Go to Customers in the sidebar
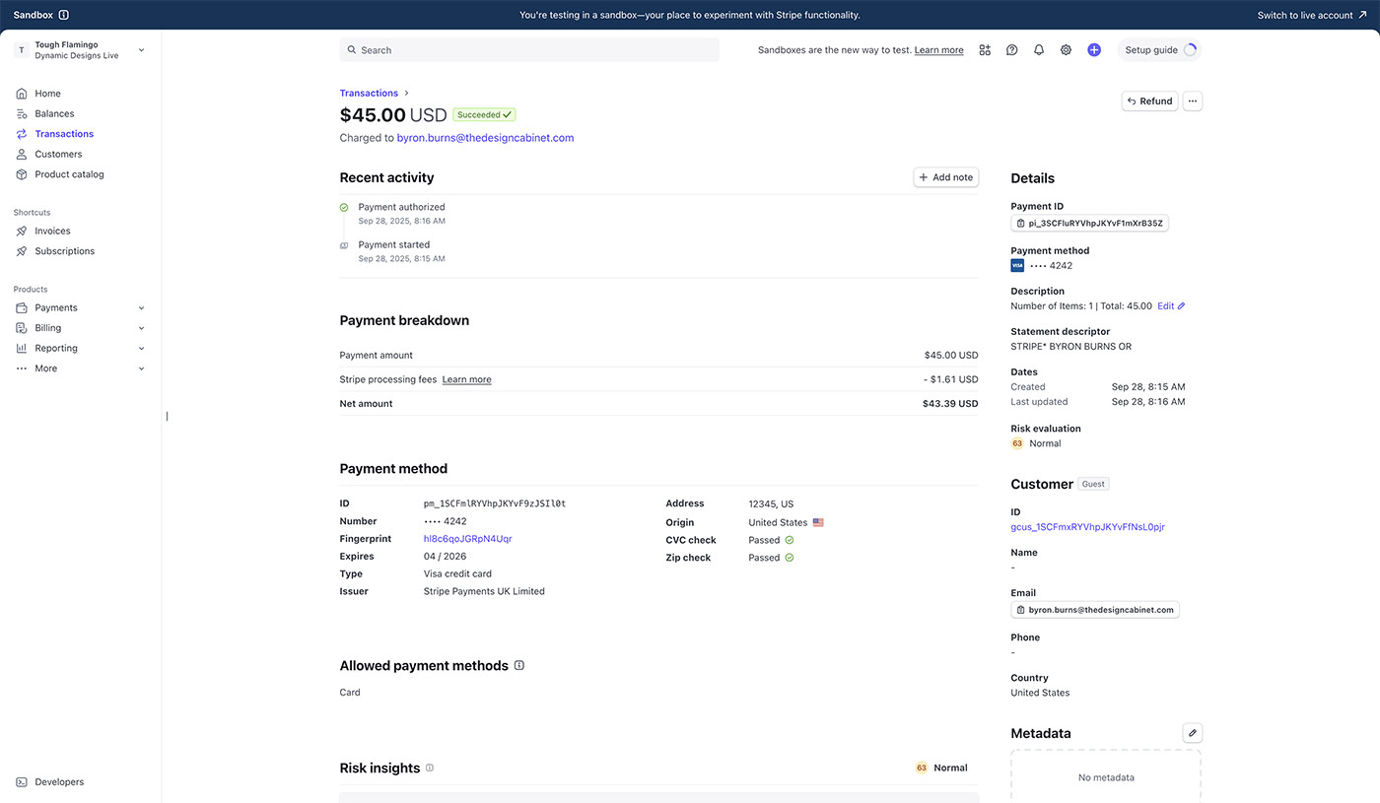The image size is (1380, 803). (x=58, y=154)
